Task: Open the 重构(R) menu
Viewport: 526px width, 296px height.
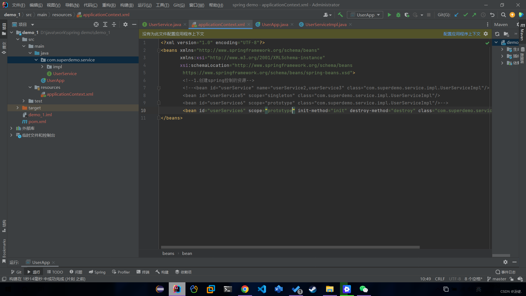Action: 109,5
